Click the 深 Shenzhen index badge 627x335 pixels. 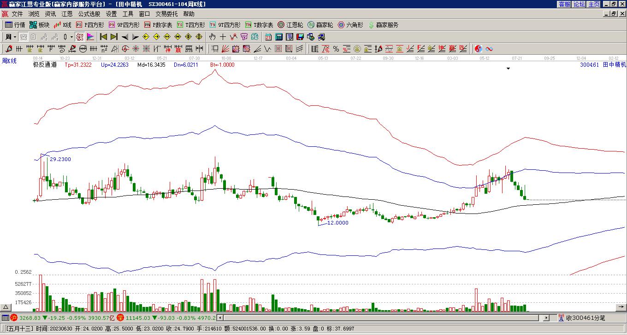(120, 318)
